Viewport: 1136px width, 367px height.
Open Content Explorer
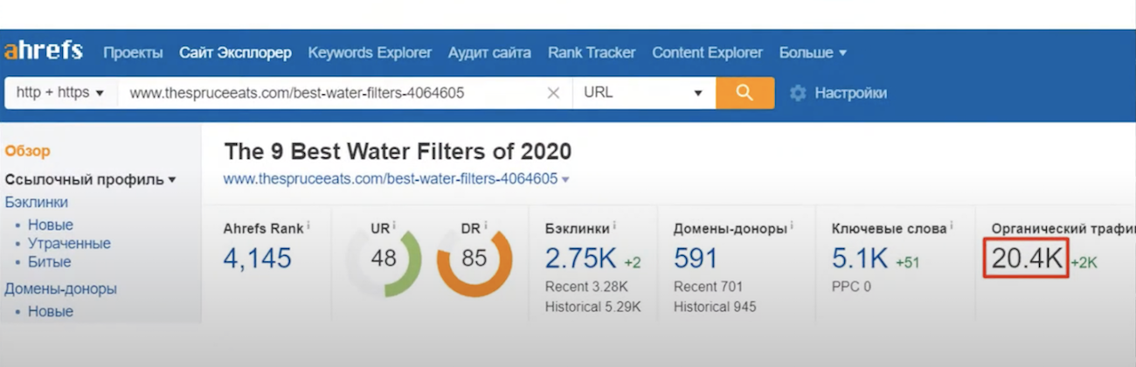pos(707,52)
